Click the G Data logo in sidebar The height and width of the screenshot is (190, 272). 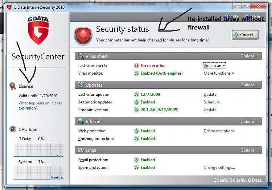[38, 30]
